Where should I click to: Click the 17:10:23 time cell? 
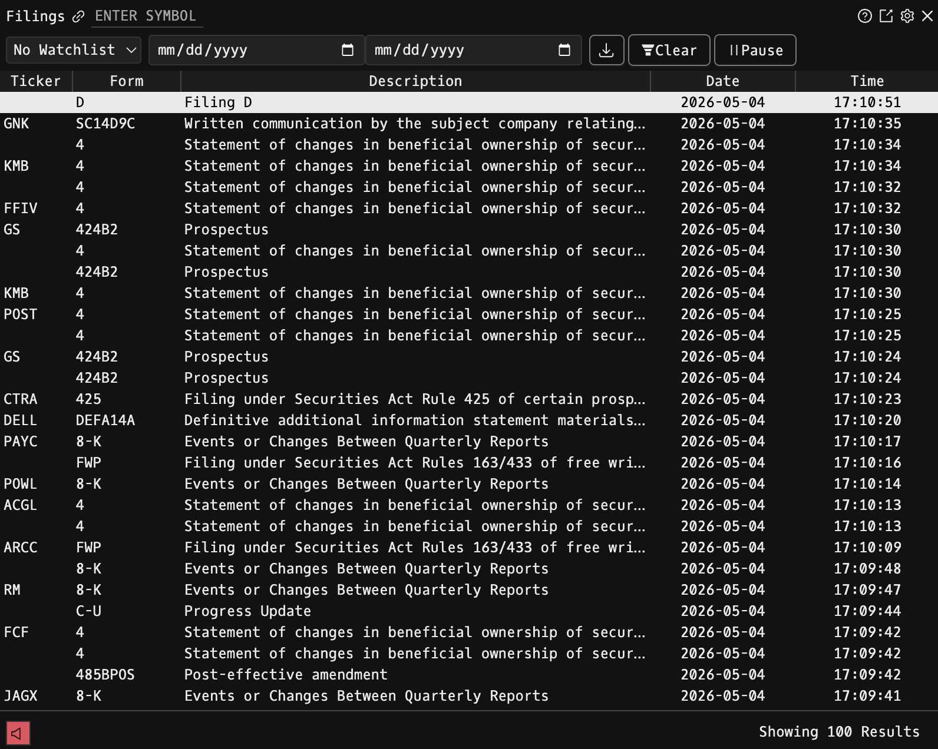[867, 399]
